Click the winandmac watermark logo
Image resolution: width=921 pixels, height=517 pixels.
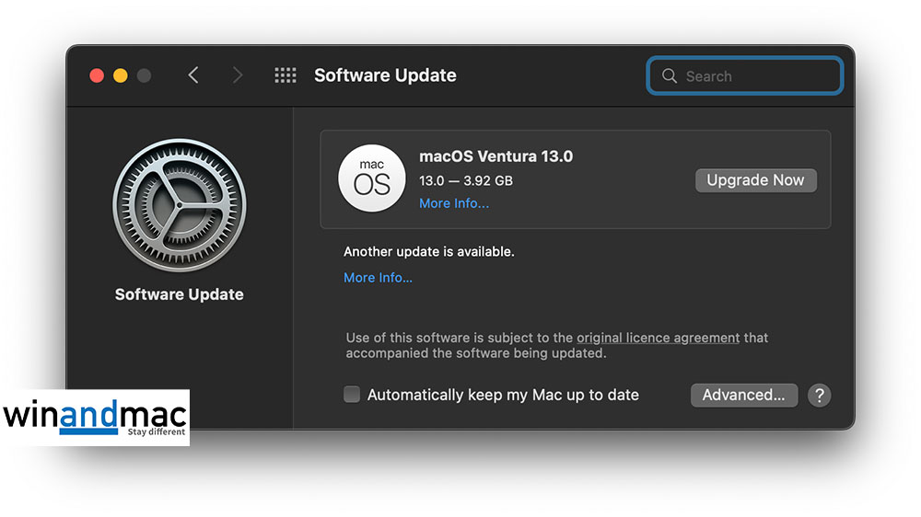95,417
